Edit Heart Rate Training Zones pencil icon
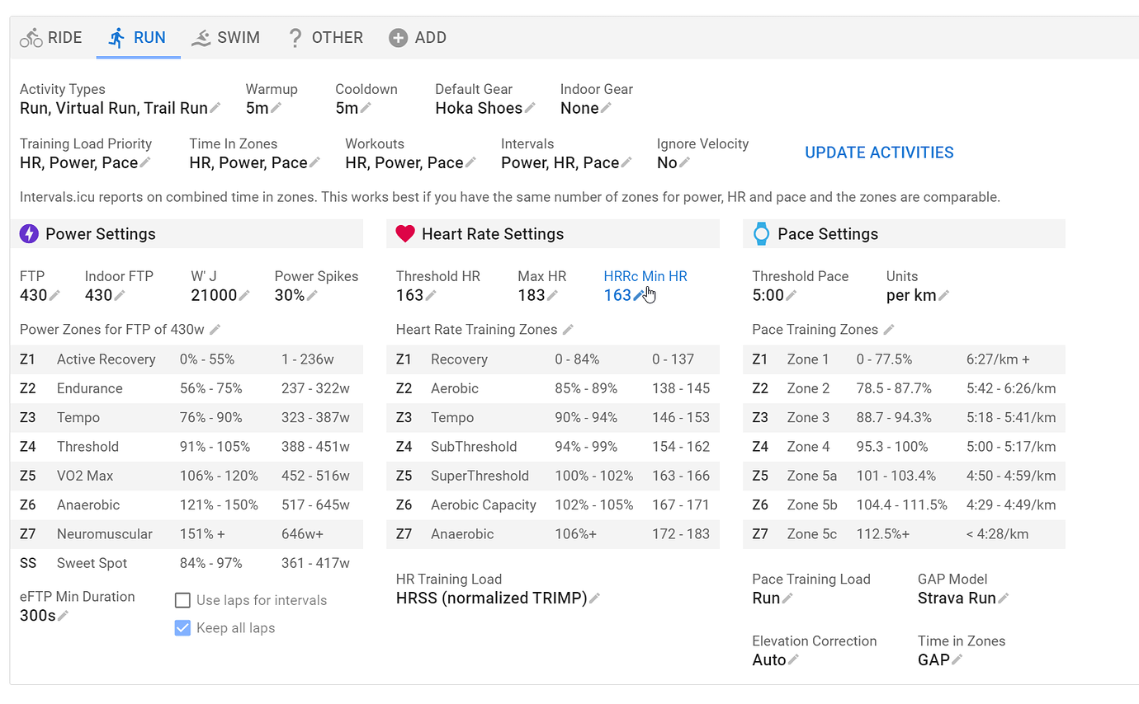 pyautogui.click(x=568, y=330)
